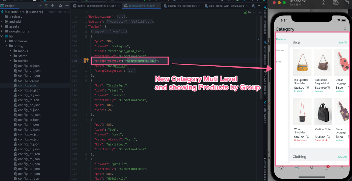Image resolution: width=352 pixels, height=181 pixels.
Task: Go to previous highlighted problem arrow
Action: (x=255, y=12)
